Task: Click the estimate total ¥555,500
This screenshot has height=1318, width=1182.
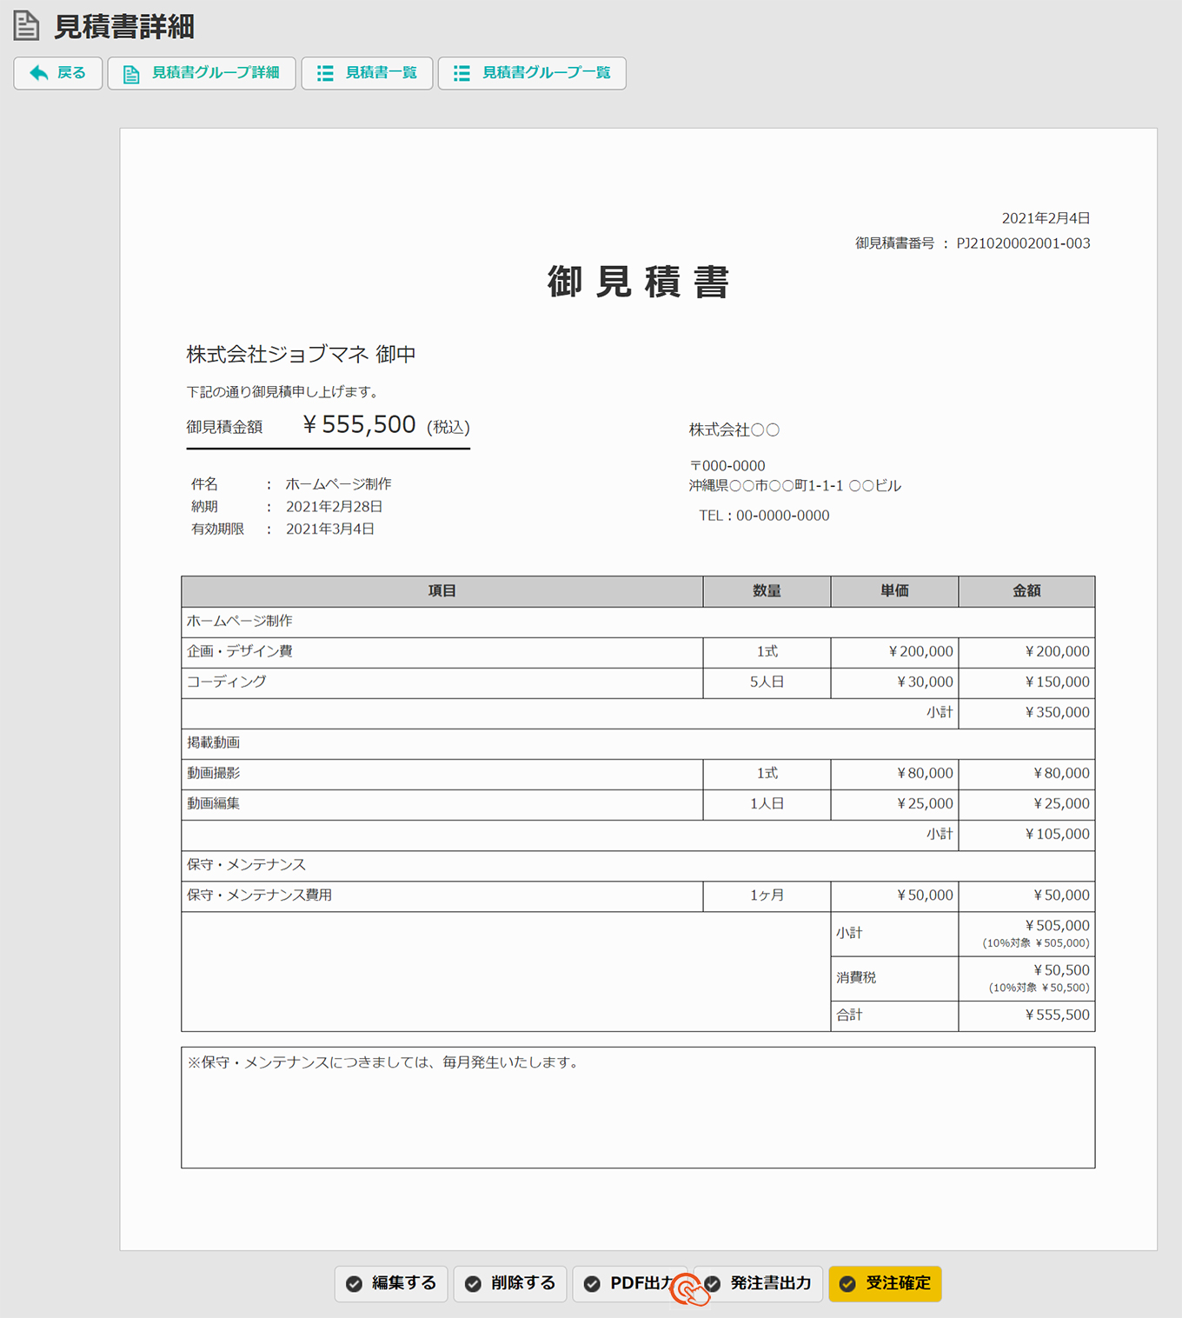Action: [x=359, y=424]
